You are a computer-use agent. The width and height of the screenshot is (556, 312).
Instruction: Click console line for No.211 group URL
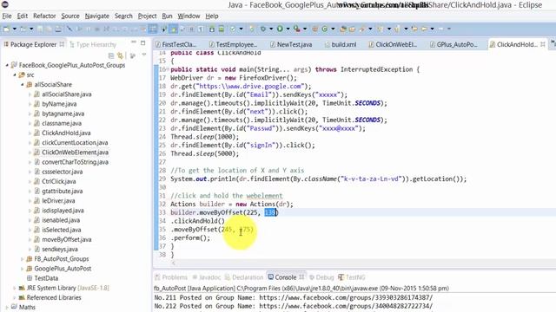[294, 297]
